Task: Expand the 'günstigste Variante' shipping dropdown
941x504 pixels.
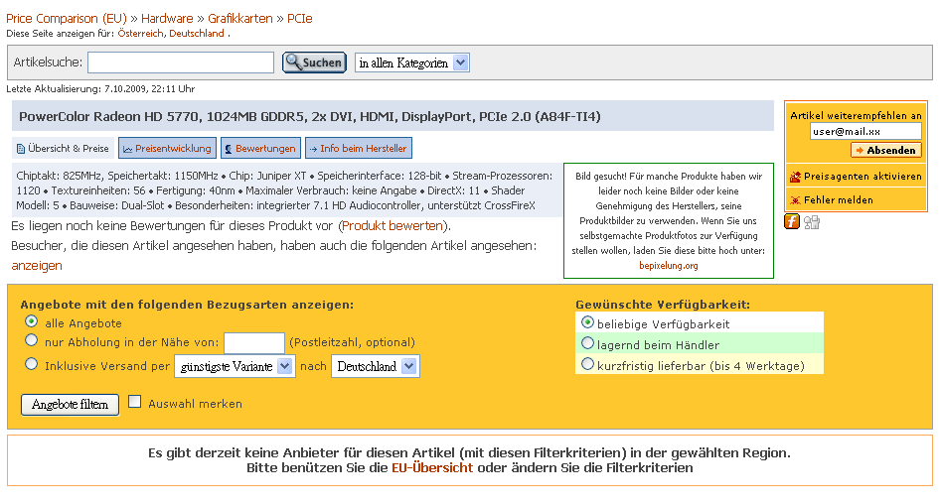Action: tap(235, 366)
